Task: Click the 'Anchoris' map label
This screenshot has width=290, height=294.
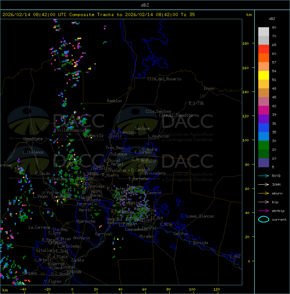Action: point(82,238)
